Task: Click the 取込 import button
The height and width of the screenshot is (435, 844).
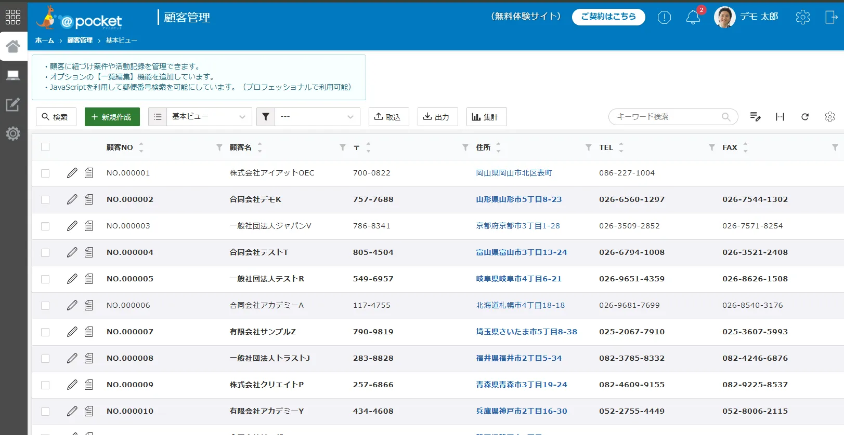Action: point(389,117)
